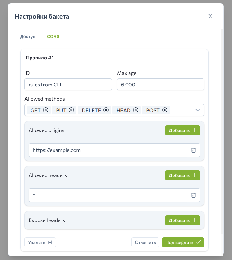Image resolution: width=232 pixels, height=260 pixels.
Task: Add a new allowed origin
Action: point(183,130)
